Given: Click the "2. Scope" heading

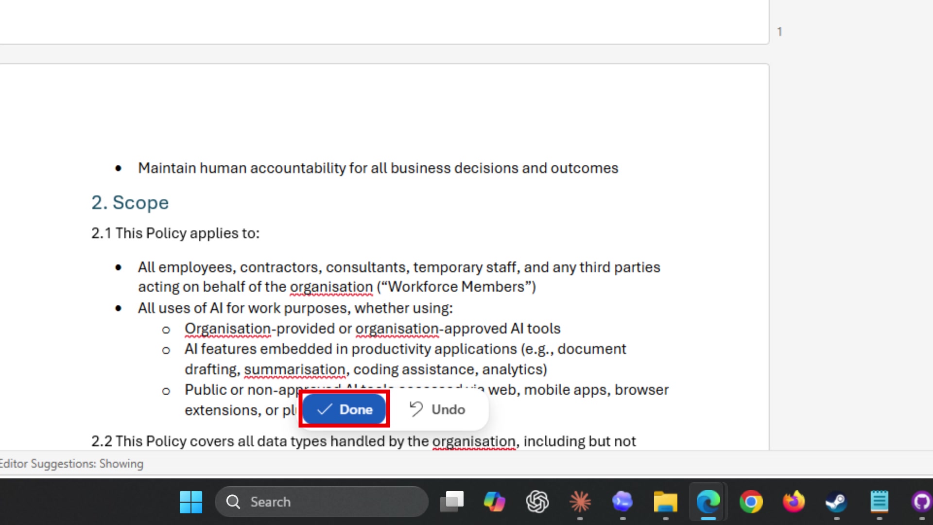Looking at the screenshot, I should point(130,202).
